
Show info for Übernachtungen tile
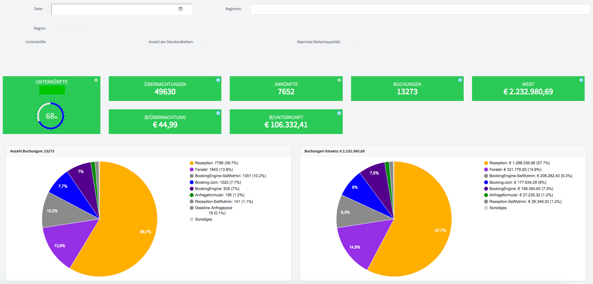[x=218, y=80]
